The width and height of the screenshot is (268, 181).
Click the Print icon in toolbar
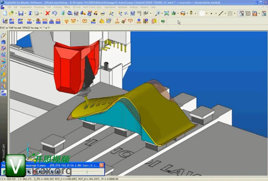tap(37, 13)
